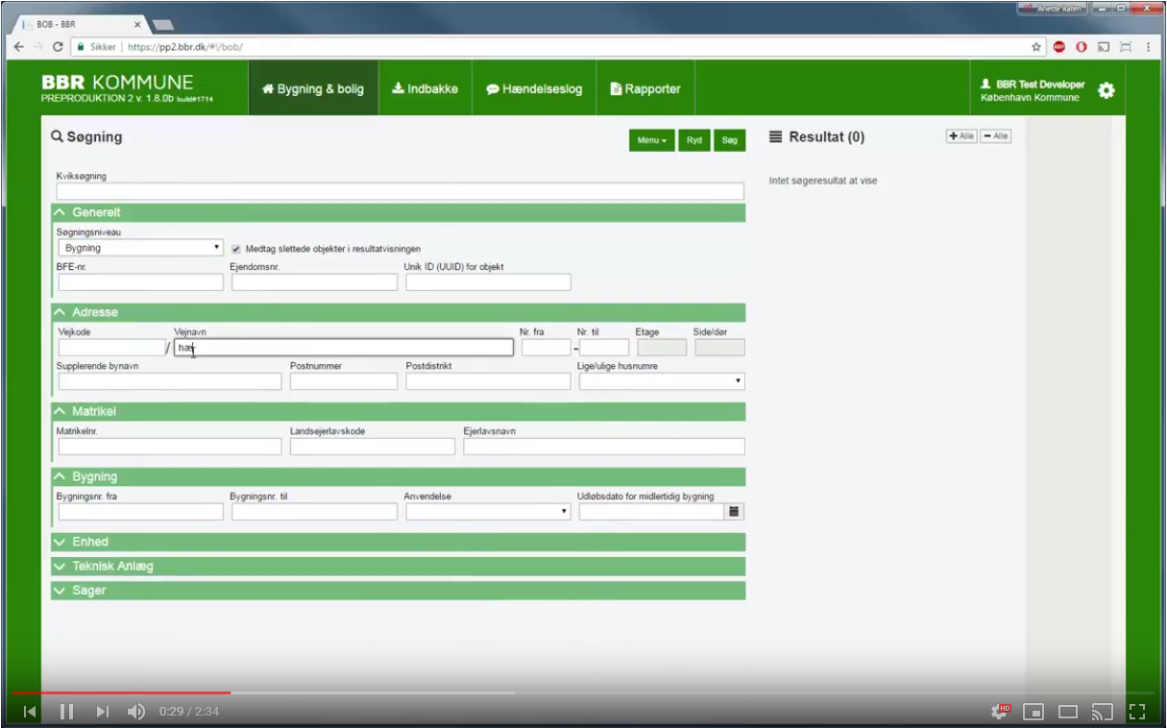Screen dimensions: 1167x728
Task: Click the Bygningsnr. til field
Action: [x=314, y=512]
